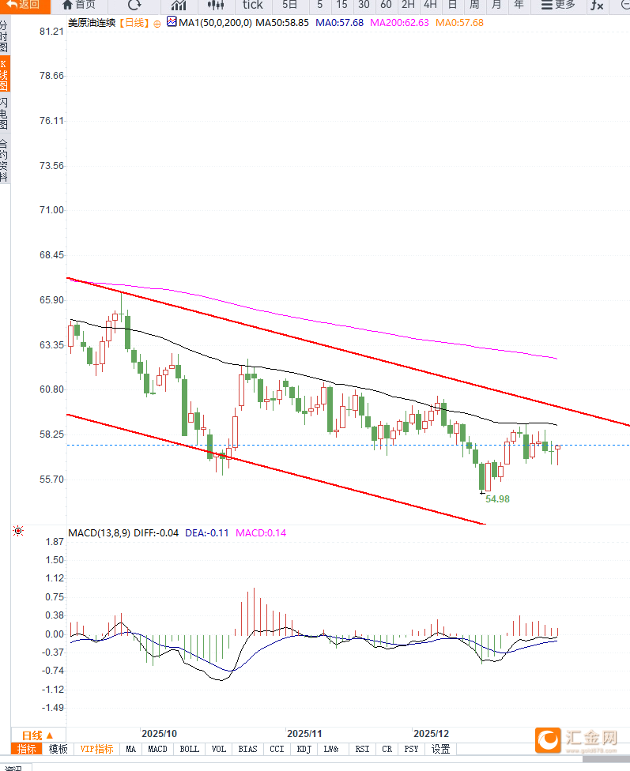Image resolution: width=630 pixels, height=771 pixels.
Task: Click the 返回 back button
Action: (25, 5)
